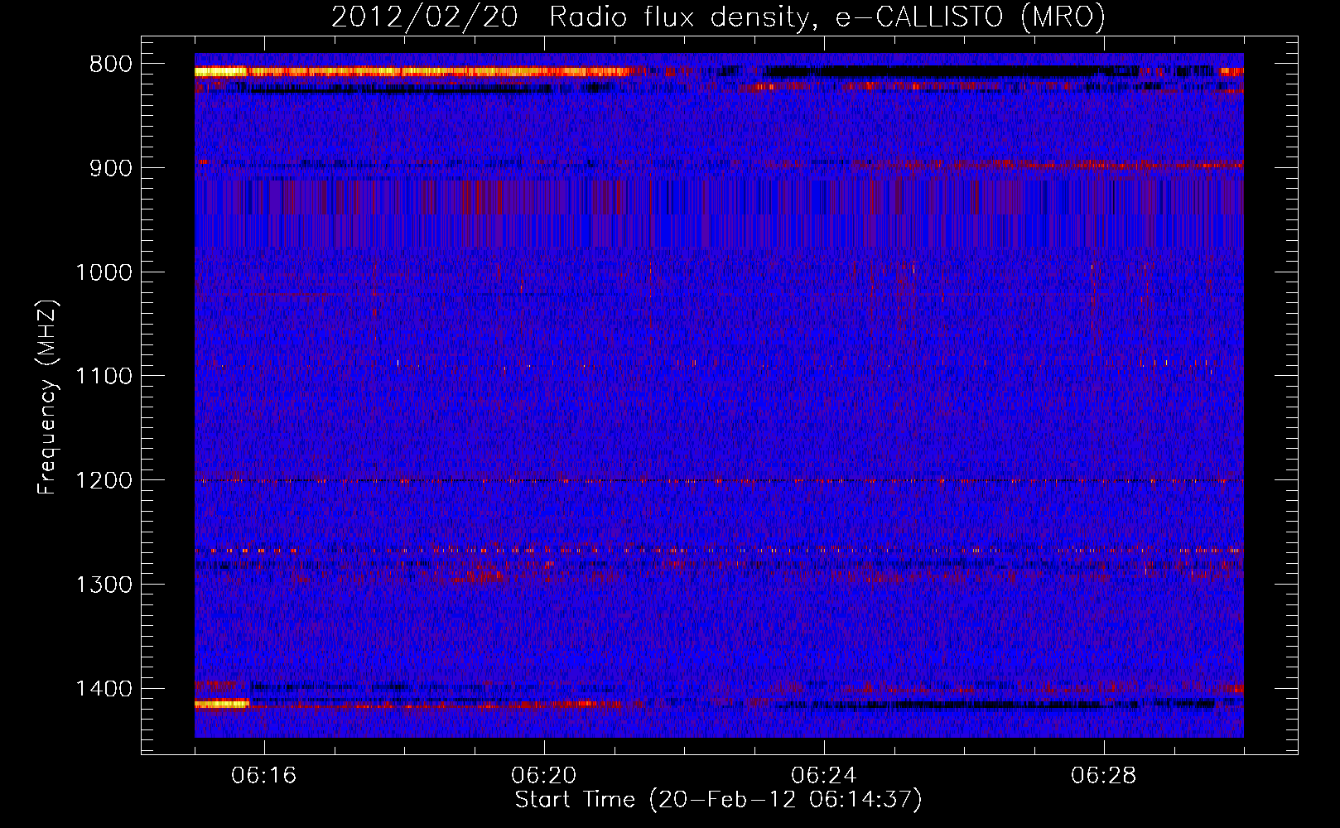This screenshot has height=828, width=1340.
Task: Click the 1400 frequency tick label
Action: click(x=104, y=689)
